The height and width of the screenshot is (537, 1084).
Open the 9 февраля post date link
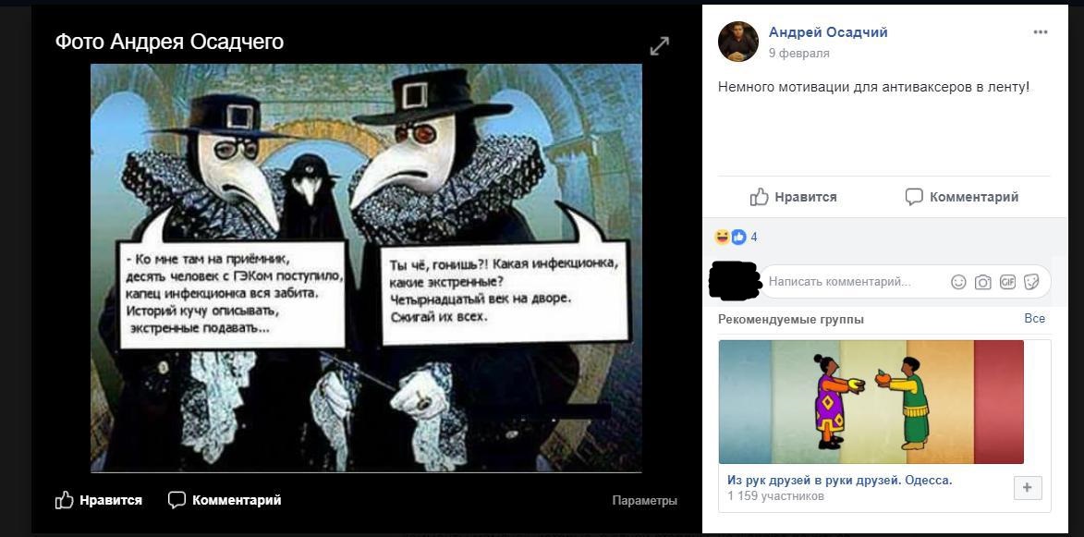pos(799,54)
